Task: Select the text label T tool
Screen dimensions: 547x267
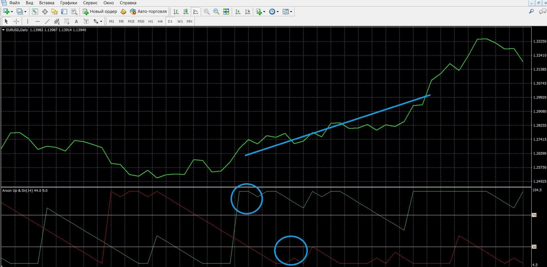Action: [x=86, y=21]
